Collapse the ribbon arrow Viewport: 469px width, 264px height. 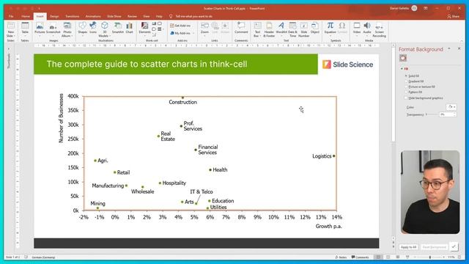tap(462, 41)
